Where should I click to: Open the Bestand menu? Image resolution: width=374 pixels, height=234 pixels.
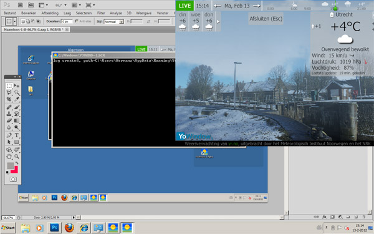[10, 13]
